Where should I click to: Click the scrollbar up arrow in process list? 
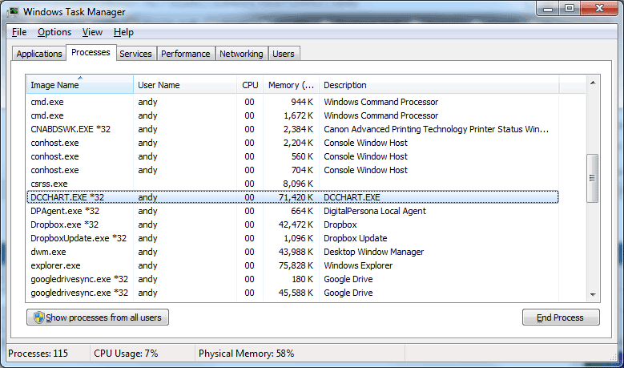[593, 82]
